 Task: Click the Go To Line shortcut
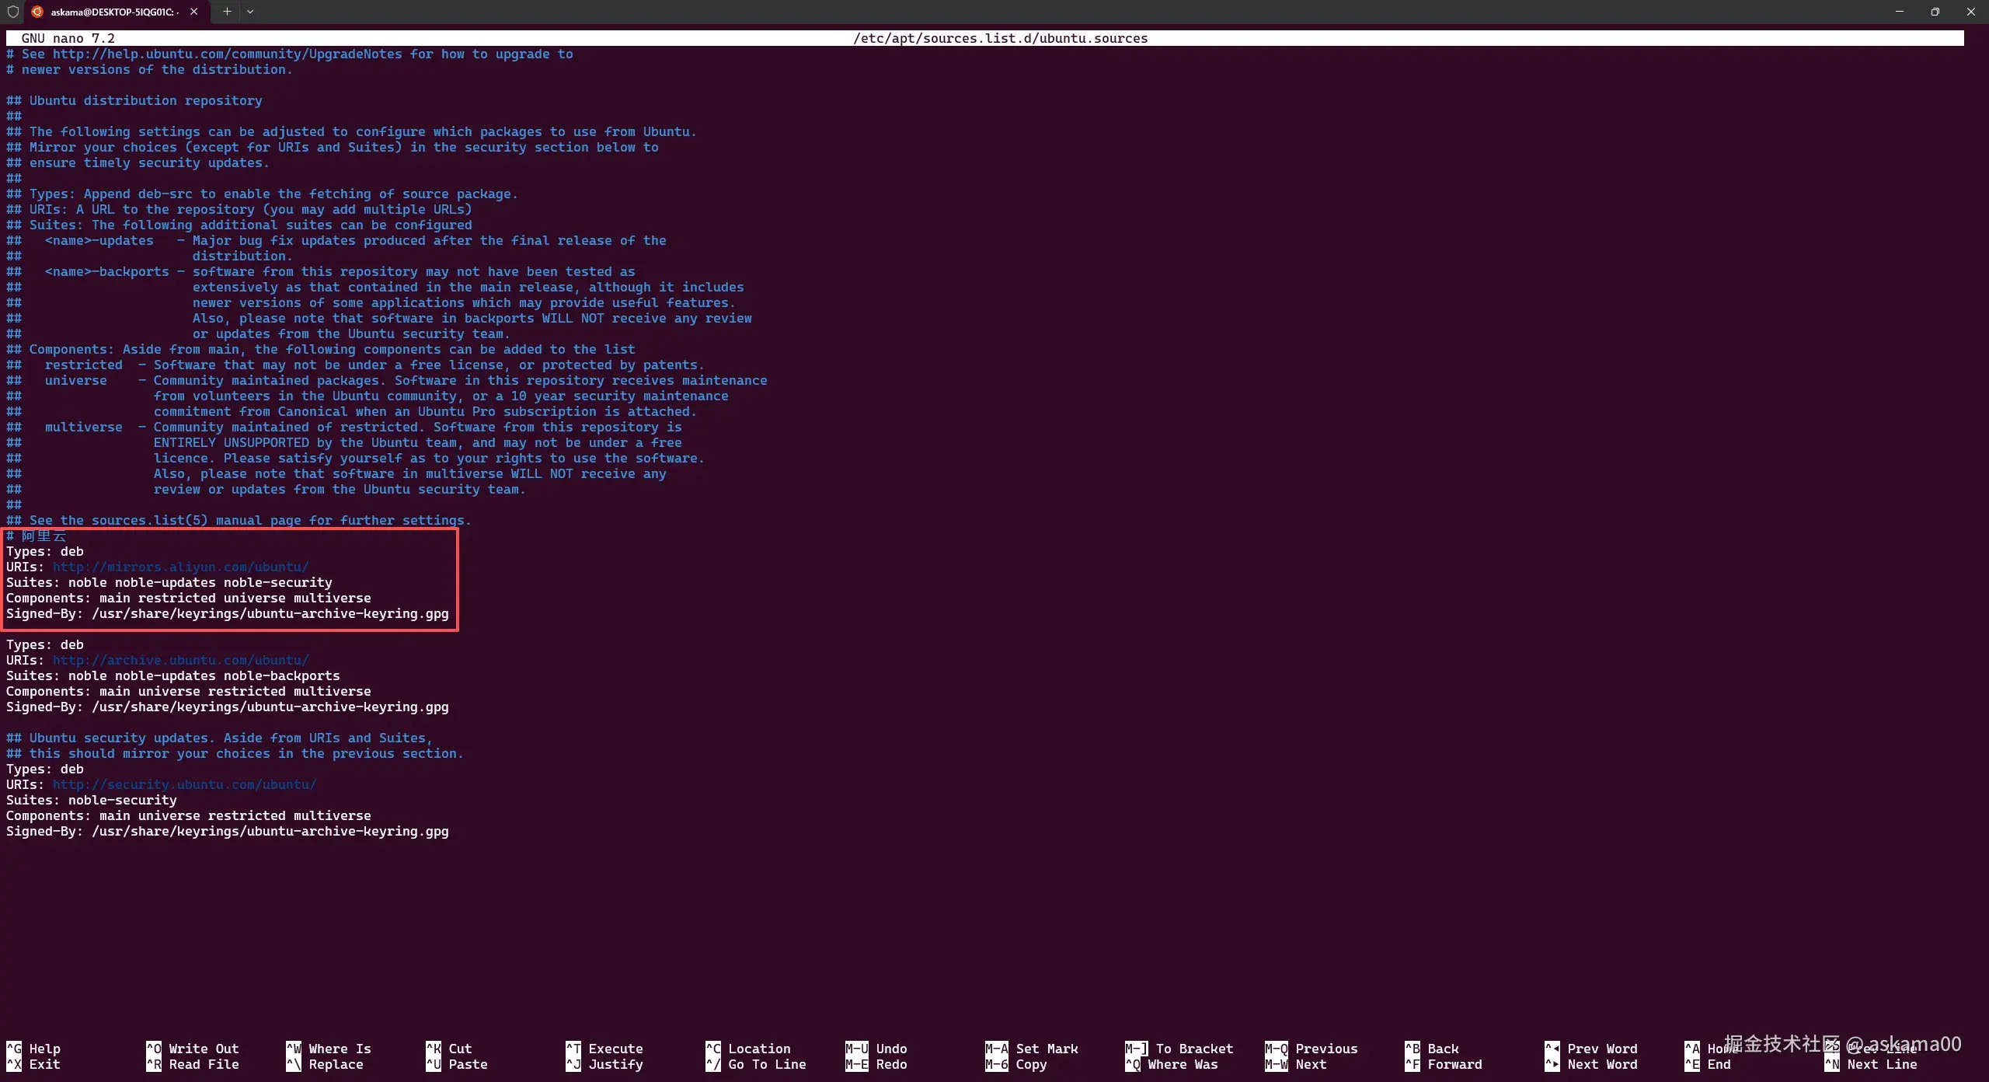pos(756,1064)
